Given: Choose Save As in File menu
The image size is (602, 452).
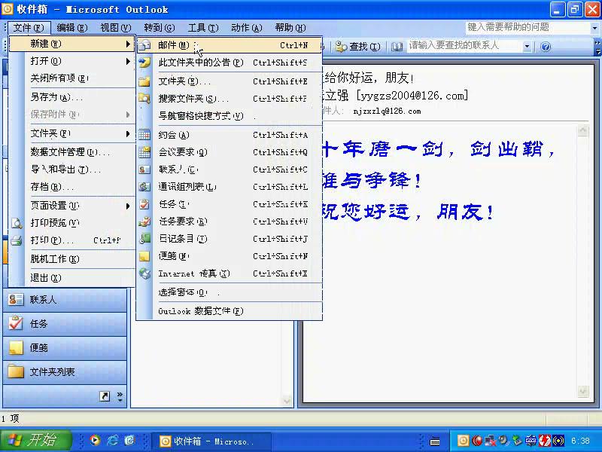Looking at the screenshot, I should [71, 97].
